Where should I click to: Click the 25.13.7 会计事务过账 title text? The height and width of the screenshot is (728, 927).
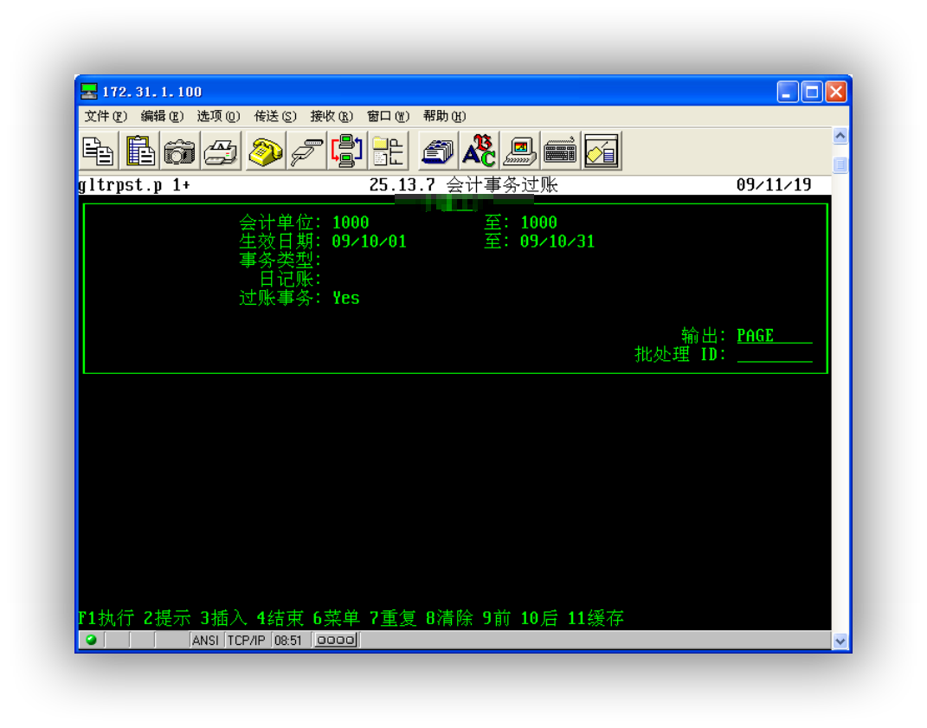(x=464, y=185)
